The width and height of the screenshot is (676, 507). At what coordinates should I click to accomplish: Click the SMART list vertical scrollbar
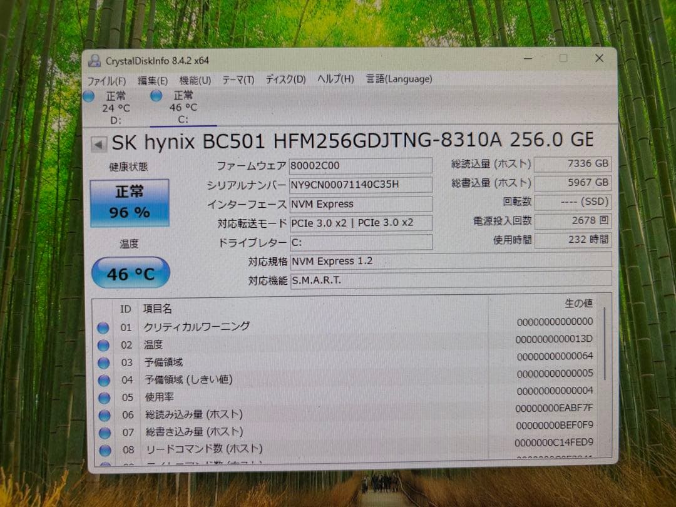(605, 344)
